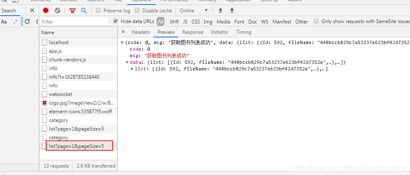Select the info?t=1628785238440 request
Image resolution: width=410 pixels, height=175 pixels.
point(78,77)
